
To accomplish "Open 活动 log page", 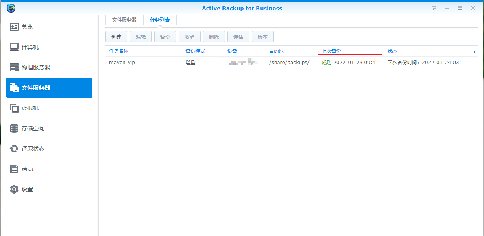I will pyautogui.click(x=49, y=169).
